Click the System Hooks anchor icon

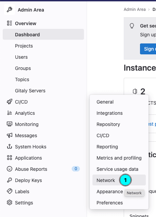pyautogui.click(x=10, y=146)
